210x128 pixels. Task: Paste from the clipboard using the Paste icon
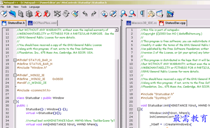(75, 14)
